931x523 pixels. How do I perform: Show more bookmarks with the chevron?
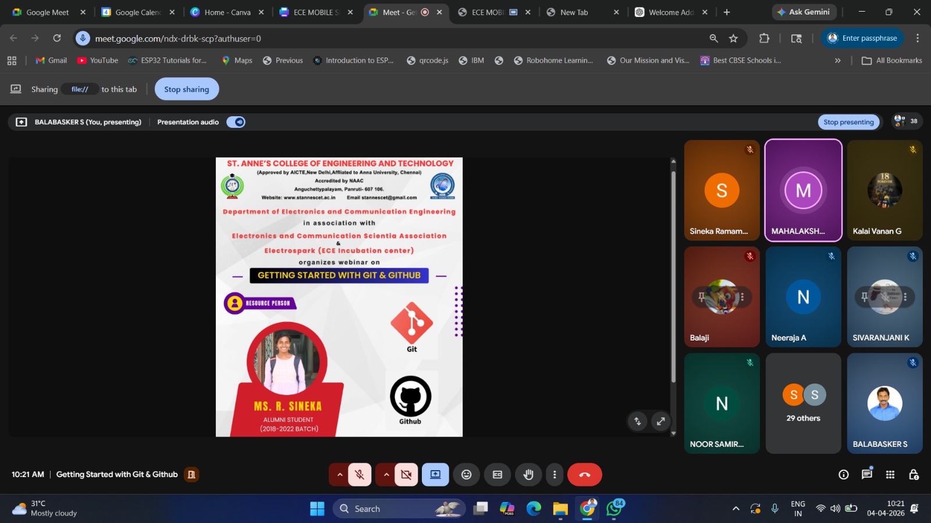coord(837,60)
